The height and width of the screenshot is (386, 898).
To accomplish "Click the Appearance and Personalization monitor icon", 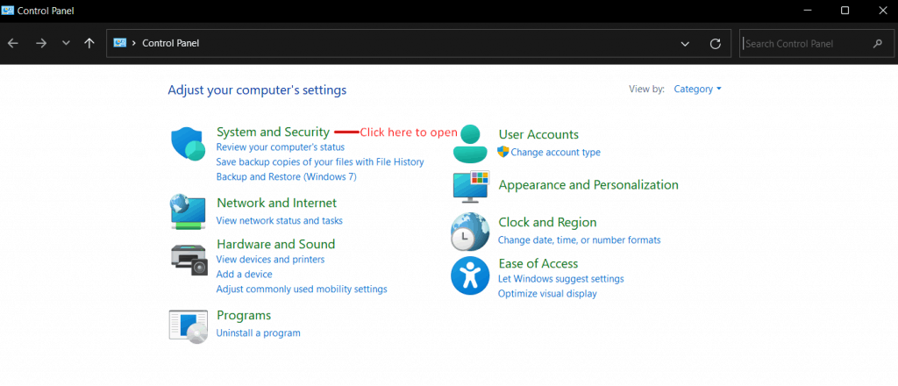I will click(x=470, y=186).
